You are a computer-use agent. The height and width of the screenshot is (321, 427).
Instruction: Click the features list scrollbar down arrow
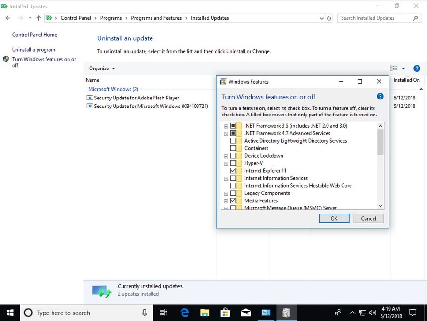tap(381, 206)
